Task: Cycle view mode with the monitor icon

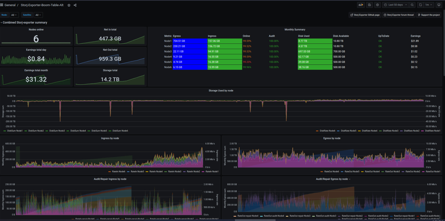Action: tap(439, 5)
